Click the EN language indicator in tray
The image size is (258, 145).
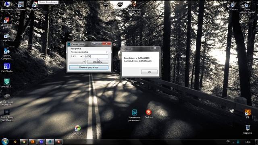click(x=228, y=141)
